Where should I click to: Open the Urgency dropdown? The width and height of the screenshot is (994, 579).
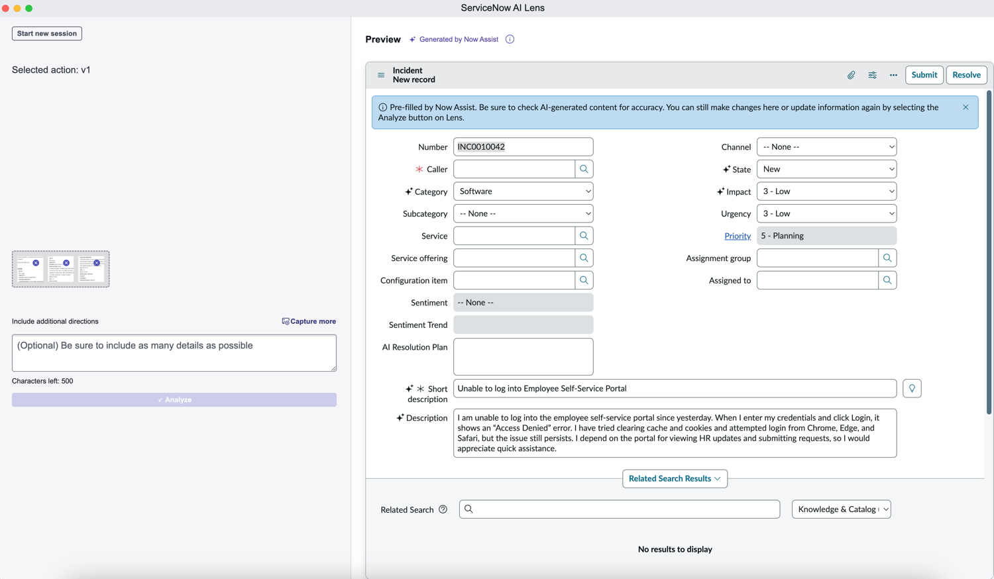click(826, 213)
